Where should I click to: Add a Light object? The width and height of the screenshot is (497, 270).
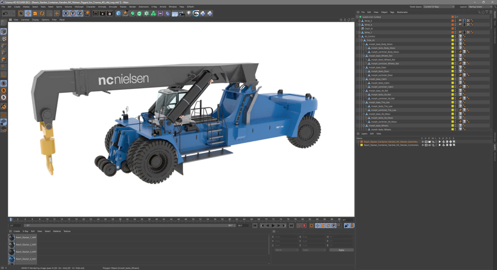pos(189,13)
